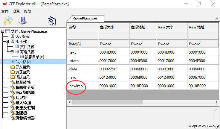The image size is (220, 129).
Task: Click 导入添加 tool icon
Action: 13,102
